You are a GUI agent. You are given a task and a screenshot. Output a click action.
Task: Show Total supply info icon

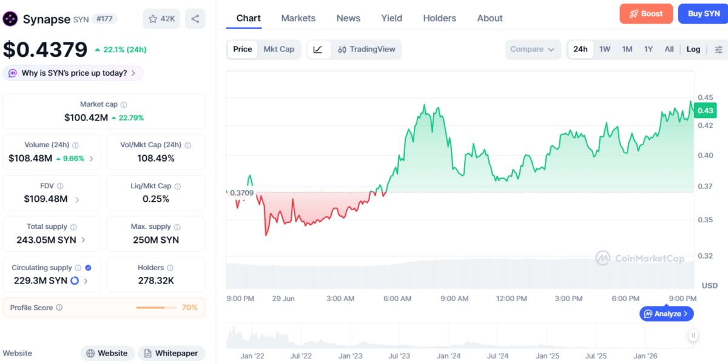(73, 227)
